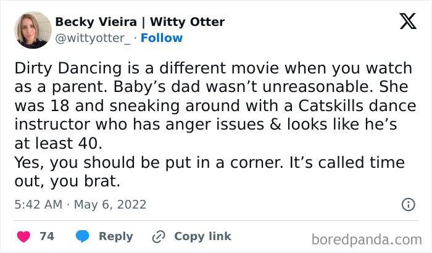Click the 74 likes count
432x253 pixels.
click(46, 236)
